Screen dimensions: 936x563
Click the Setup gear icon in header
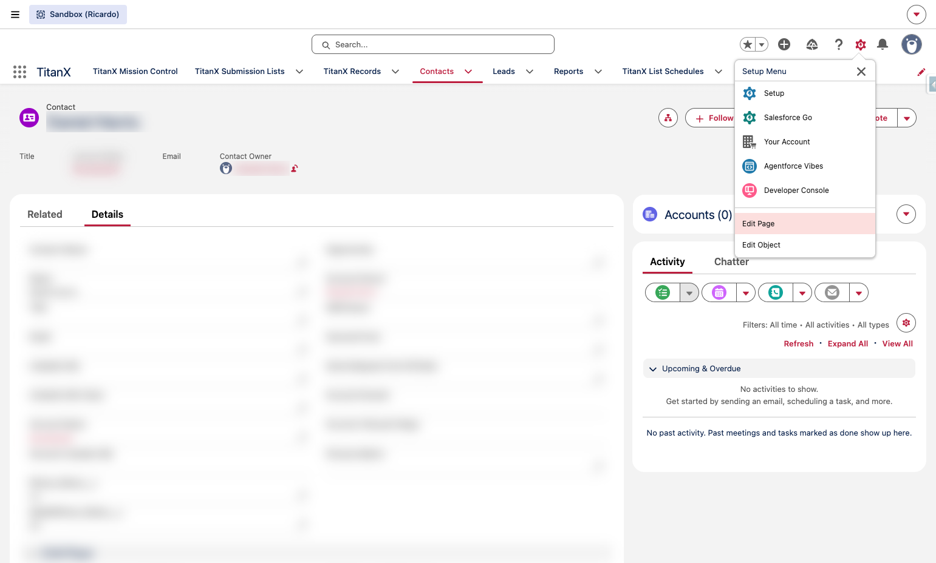861,44
